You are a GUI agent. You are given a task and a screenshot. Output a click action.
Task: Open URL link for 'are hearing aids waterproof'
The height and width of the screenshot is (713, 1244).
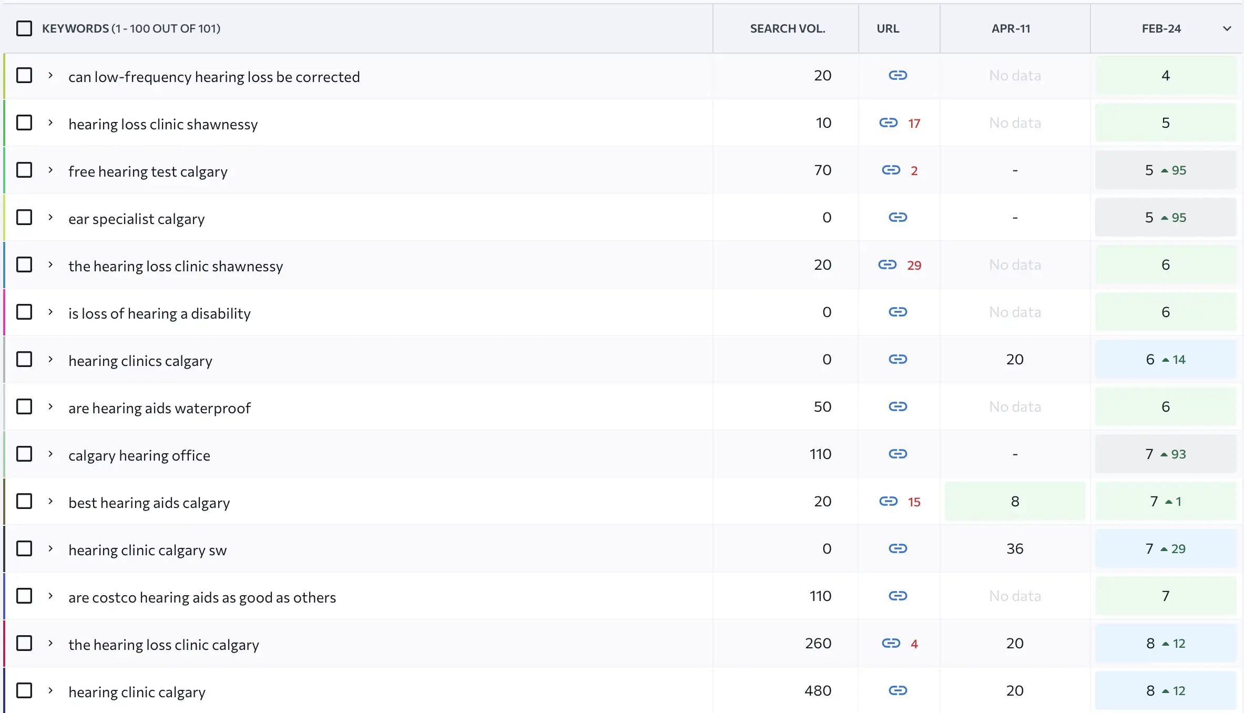(898, 407)
